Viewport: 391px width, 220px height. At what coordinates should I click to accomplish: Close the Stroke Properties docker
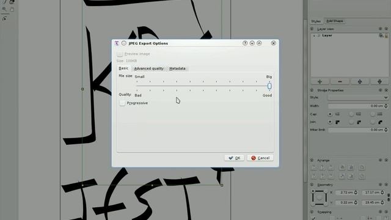tap(386, 90)
